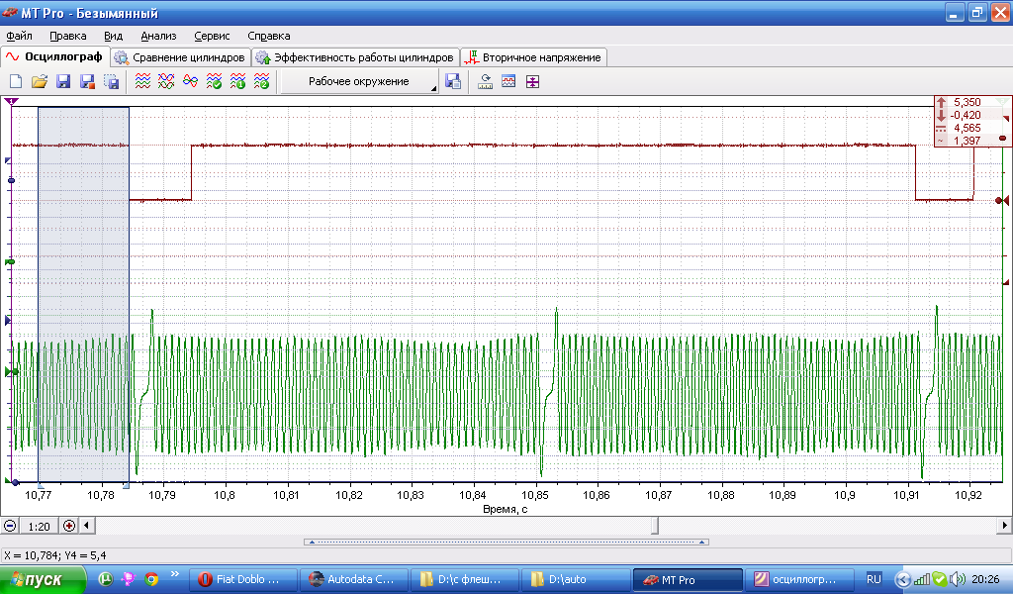This screenshot has height=594, width=1013.
Task: Open the Справка menu
Action: (269, 37)
